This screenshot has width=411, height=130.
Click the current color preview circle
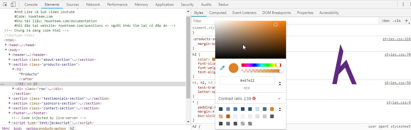coord(233,68)
